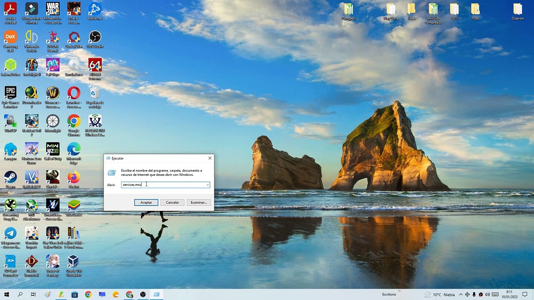Open Task View on the taskbar
This screenshot has width=534, height=300.
(33, 295)
